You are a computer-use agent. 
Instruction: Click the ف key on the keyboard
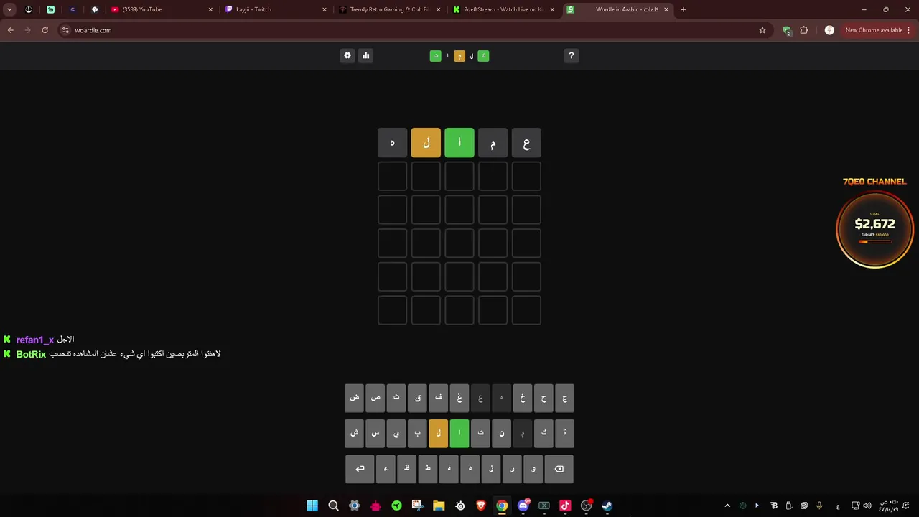tap(439, 398)
